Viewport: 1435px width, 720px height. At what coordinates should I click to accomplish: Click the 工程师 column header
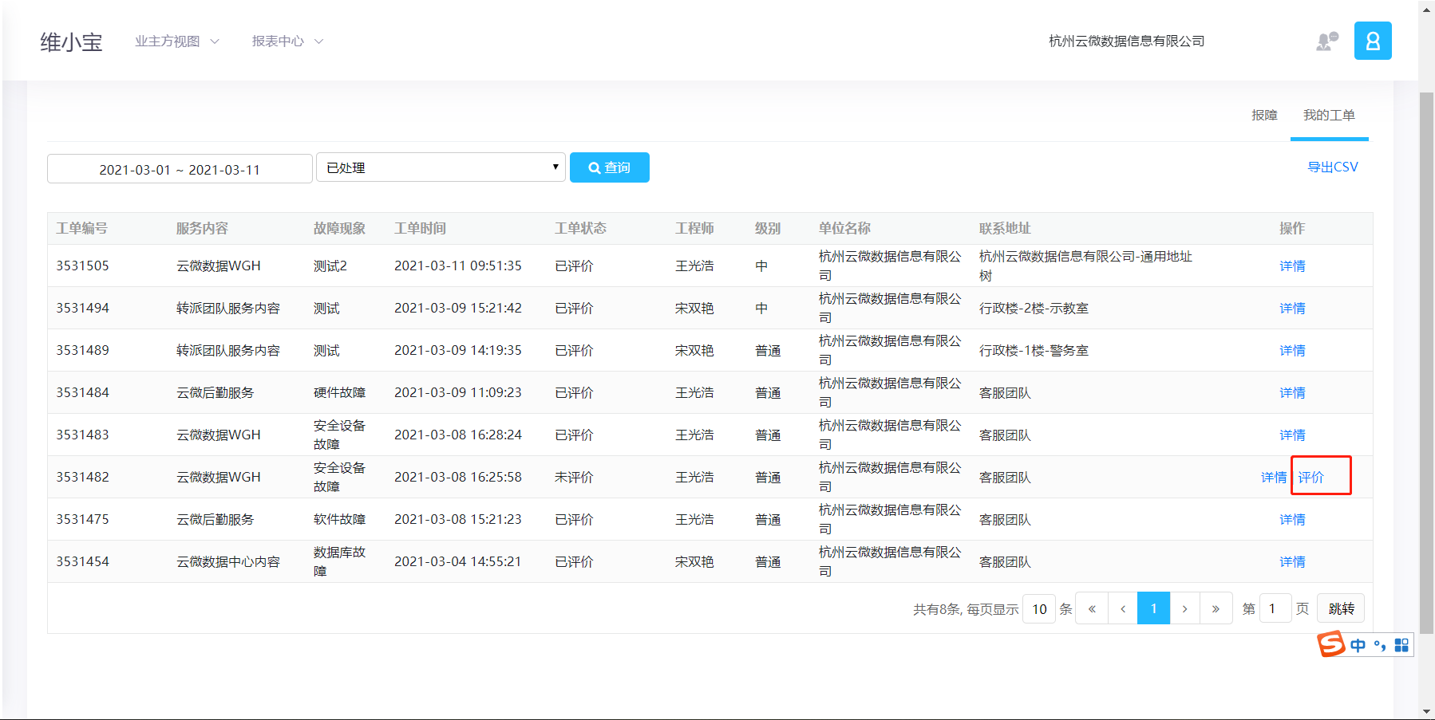[x=694, y=228]
